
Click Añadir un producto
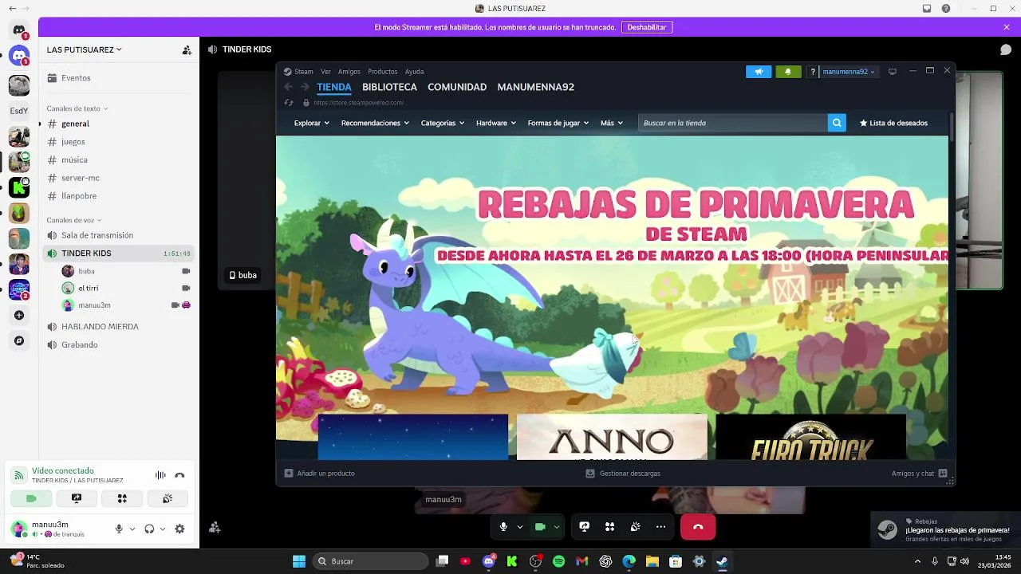tap(320, 474)
